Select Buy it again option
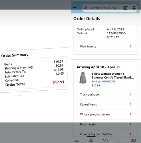This screenshot has width=141, height=143. [x=105, y=124]
